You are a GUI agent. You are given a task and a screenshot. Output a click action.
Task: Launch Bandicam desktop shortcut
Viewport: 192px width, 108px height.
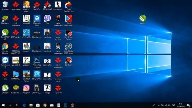click(x=69, y=61)
